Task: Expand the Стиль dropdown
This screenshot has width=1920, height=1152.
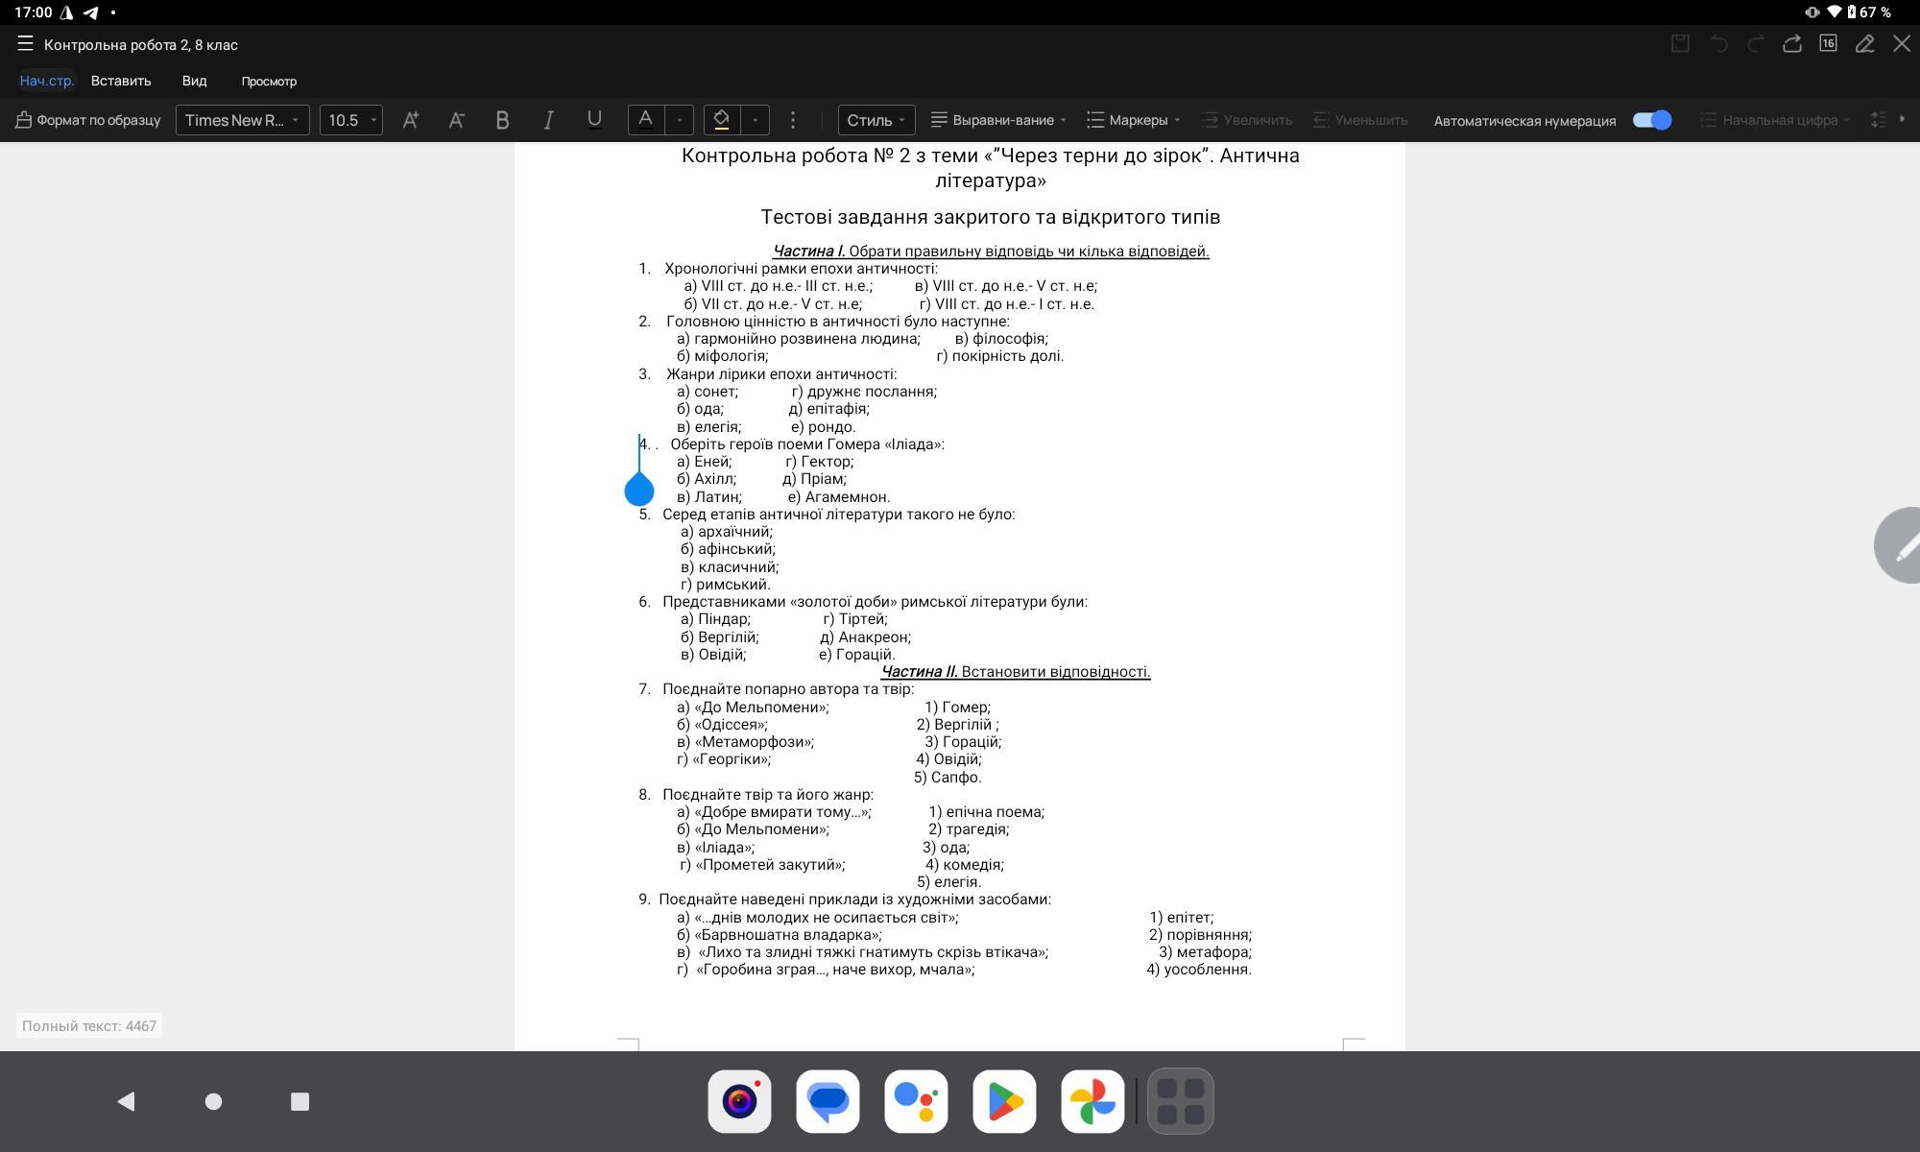Action: click(876, 120)
